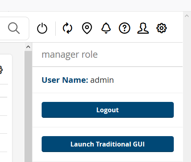Click the manager role heading
191x162 pixels.
coord(70,55)
